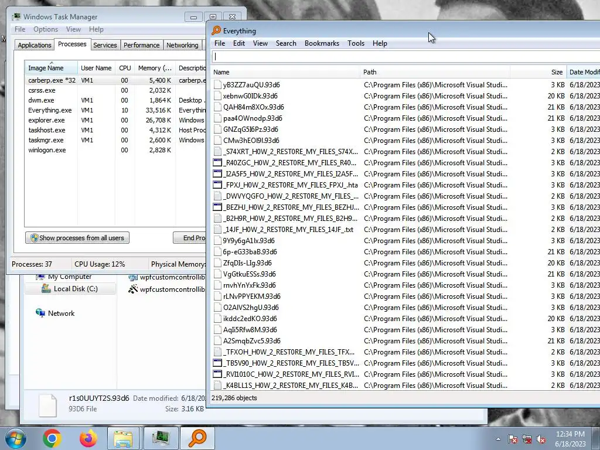The image size is (600, 450).
Task: Sort Everything results by Path column
Action: 435,72
